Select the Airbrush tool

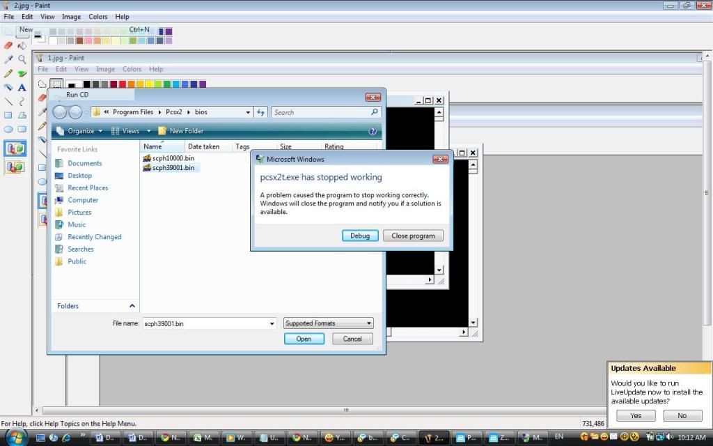pyautogui.click(x=8, y=87)
